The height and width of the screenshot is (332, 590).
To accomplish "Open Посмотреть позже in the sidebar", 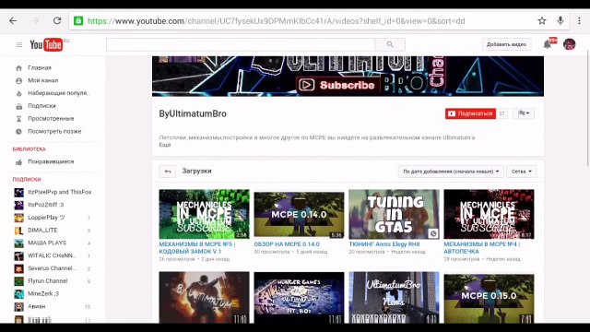I will pos(54,131).
